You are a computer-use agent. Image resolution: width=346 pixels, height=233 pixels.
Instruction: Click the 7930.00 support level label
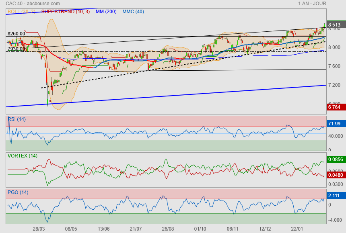click(16, 49)
